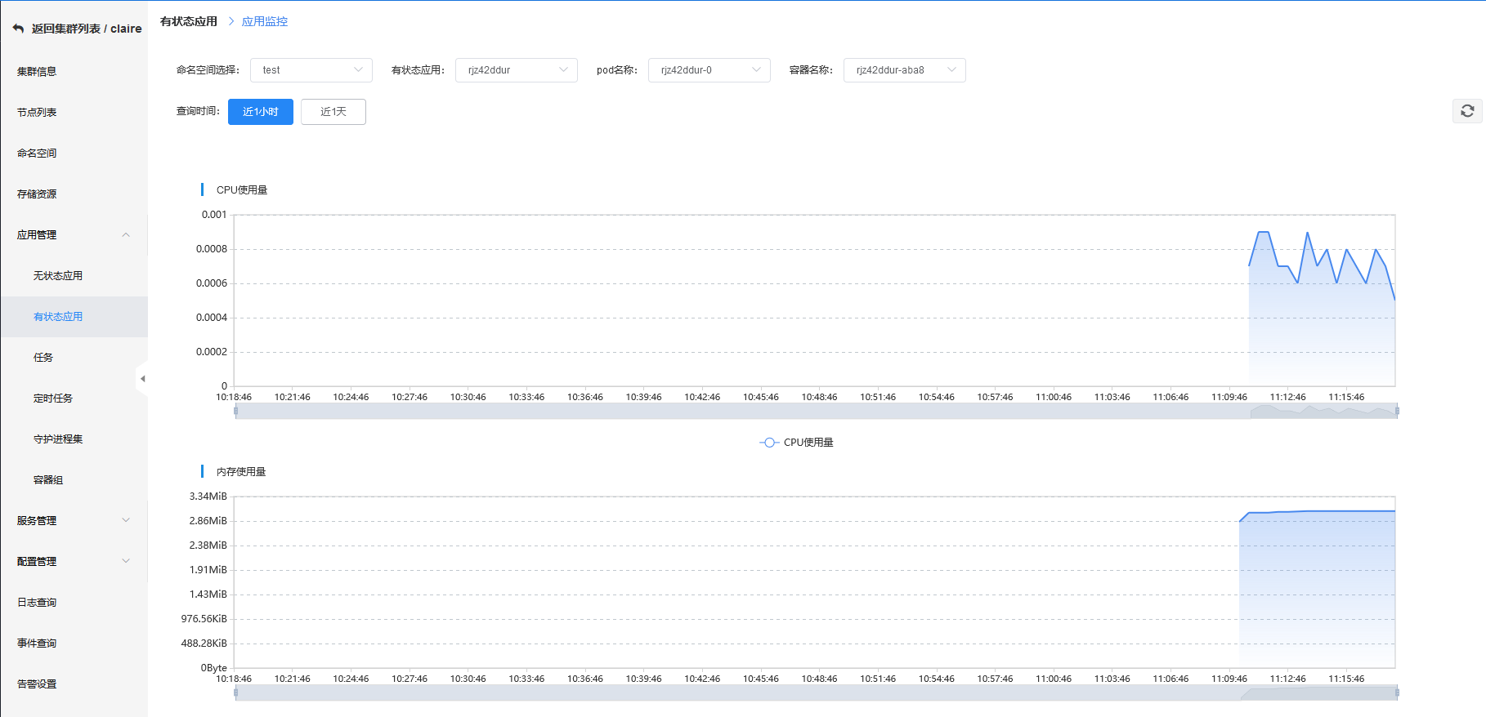Viewport: 1486px width, 717px height.
Task: Click left handle of CPU zoom slider
Action: pos(236,411)
